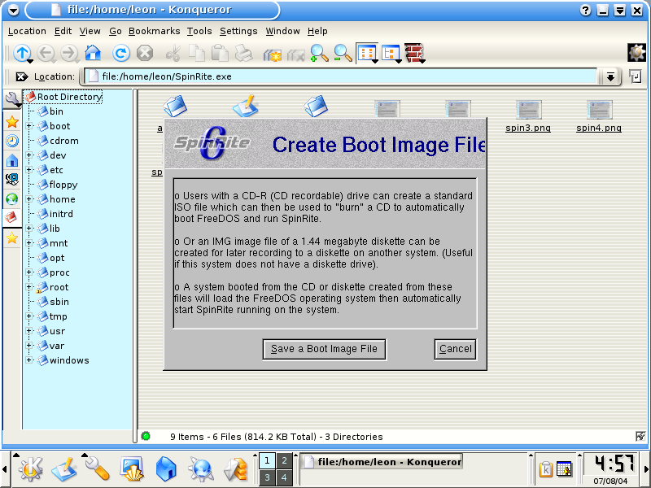Open the Network globe sidebar icon
Viewport: 651px width, 488px height.
click(x=12, y=198)
